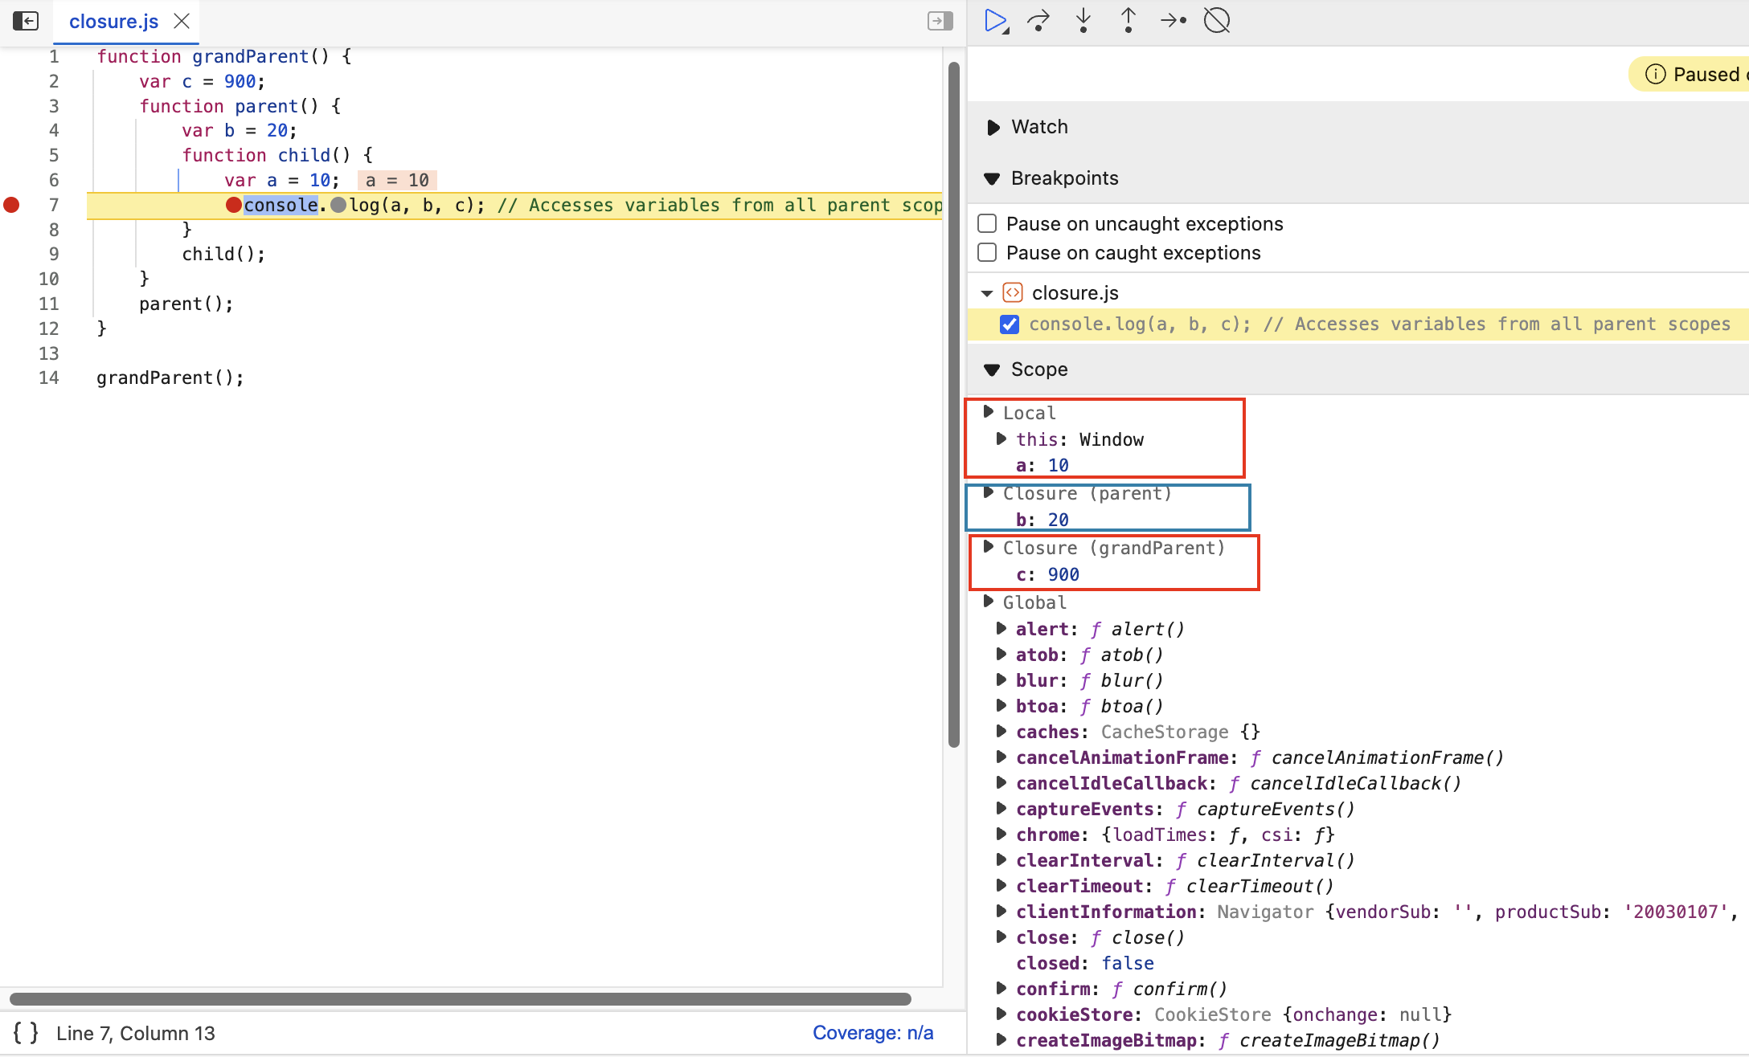
Task: Hide the debugger sidebar icon
Action: (940, 21)
